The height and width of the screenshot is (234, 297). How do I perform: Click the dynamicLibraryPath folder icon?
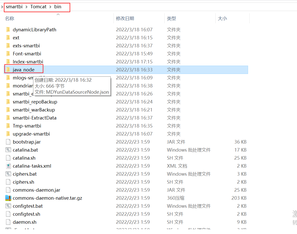[8, 30]
